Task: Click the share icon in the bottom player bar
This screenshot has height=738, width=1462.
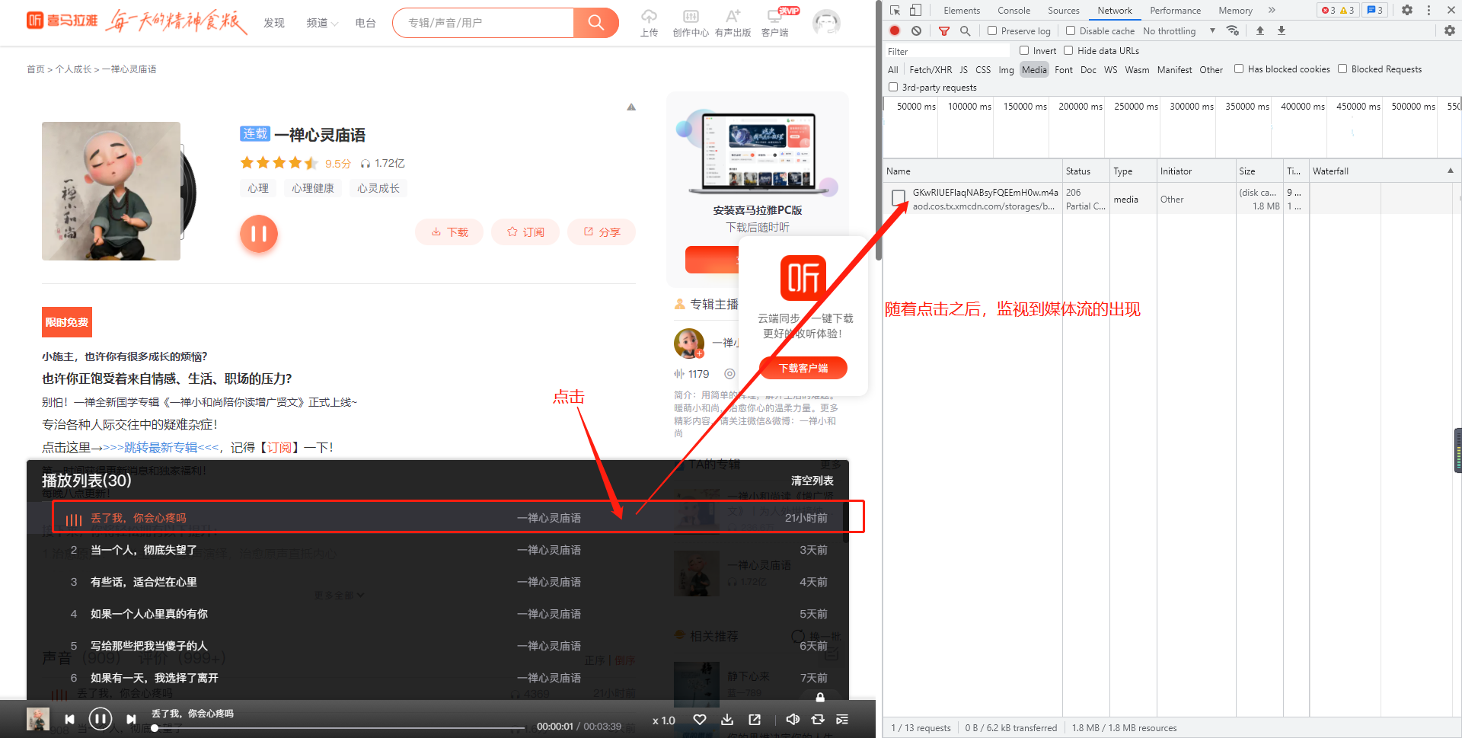Action: point(755,720)
